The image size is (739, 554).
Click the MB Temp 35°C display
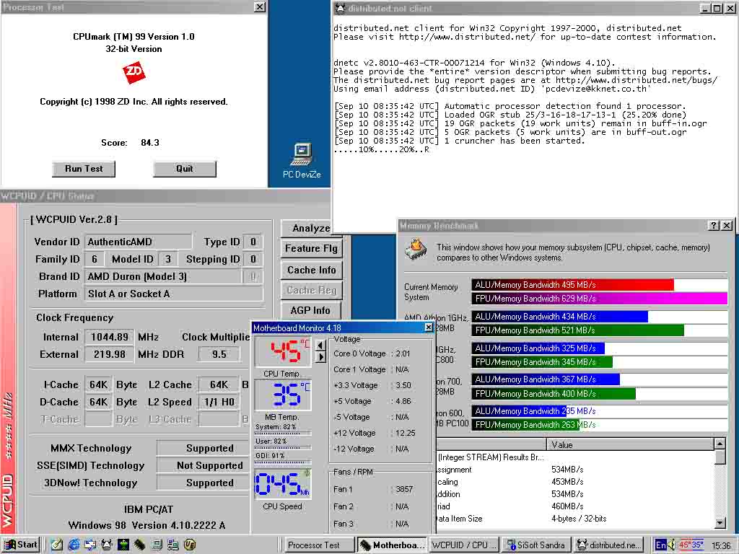coord(283,395)
